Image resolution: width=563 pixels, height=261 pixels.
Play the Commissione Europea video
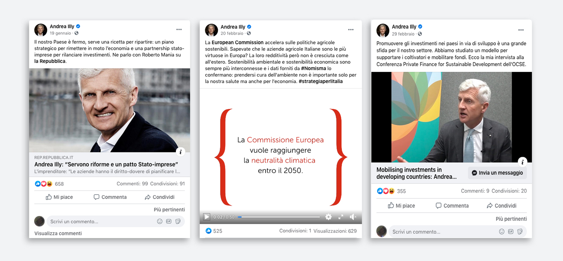pyautogui.click(x=207, y=217)
